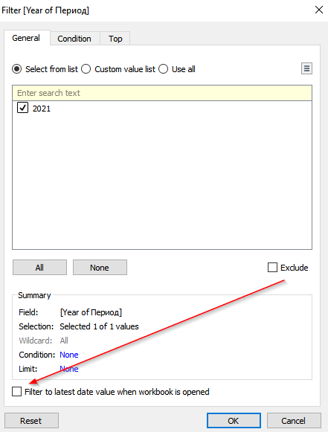
Task: Reset the filter settings
Action: (x=31, y=420)
